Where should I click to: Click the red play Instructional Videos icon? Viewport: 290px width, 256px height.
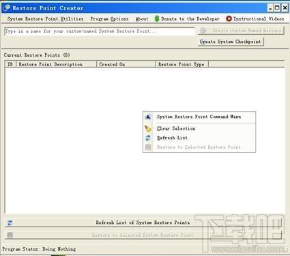[229, 18]
